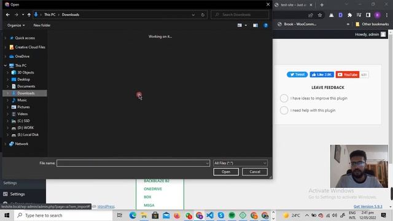Click the Open button
This screenshot has width=393, height=221.
click(x=226, y=172)
